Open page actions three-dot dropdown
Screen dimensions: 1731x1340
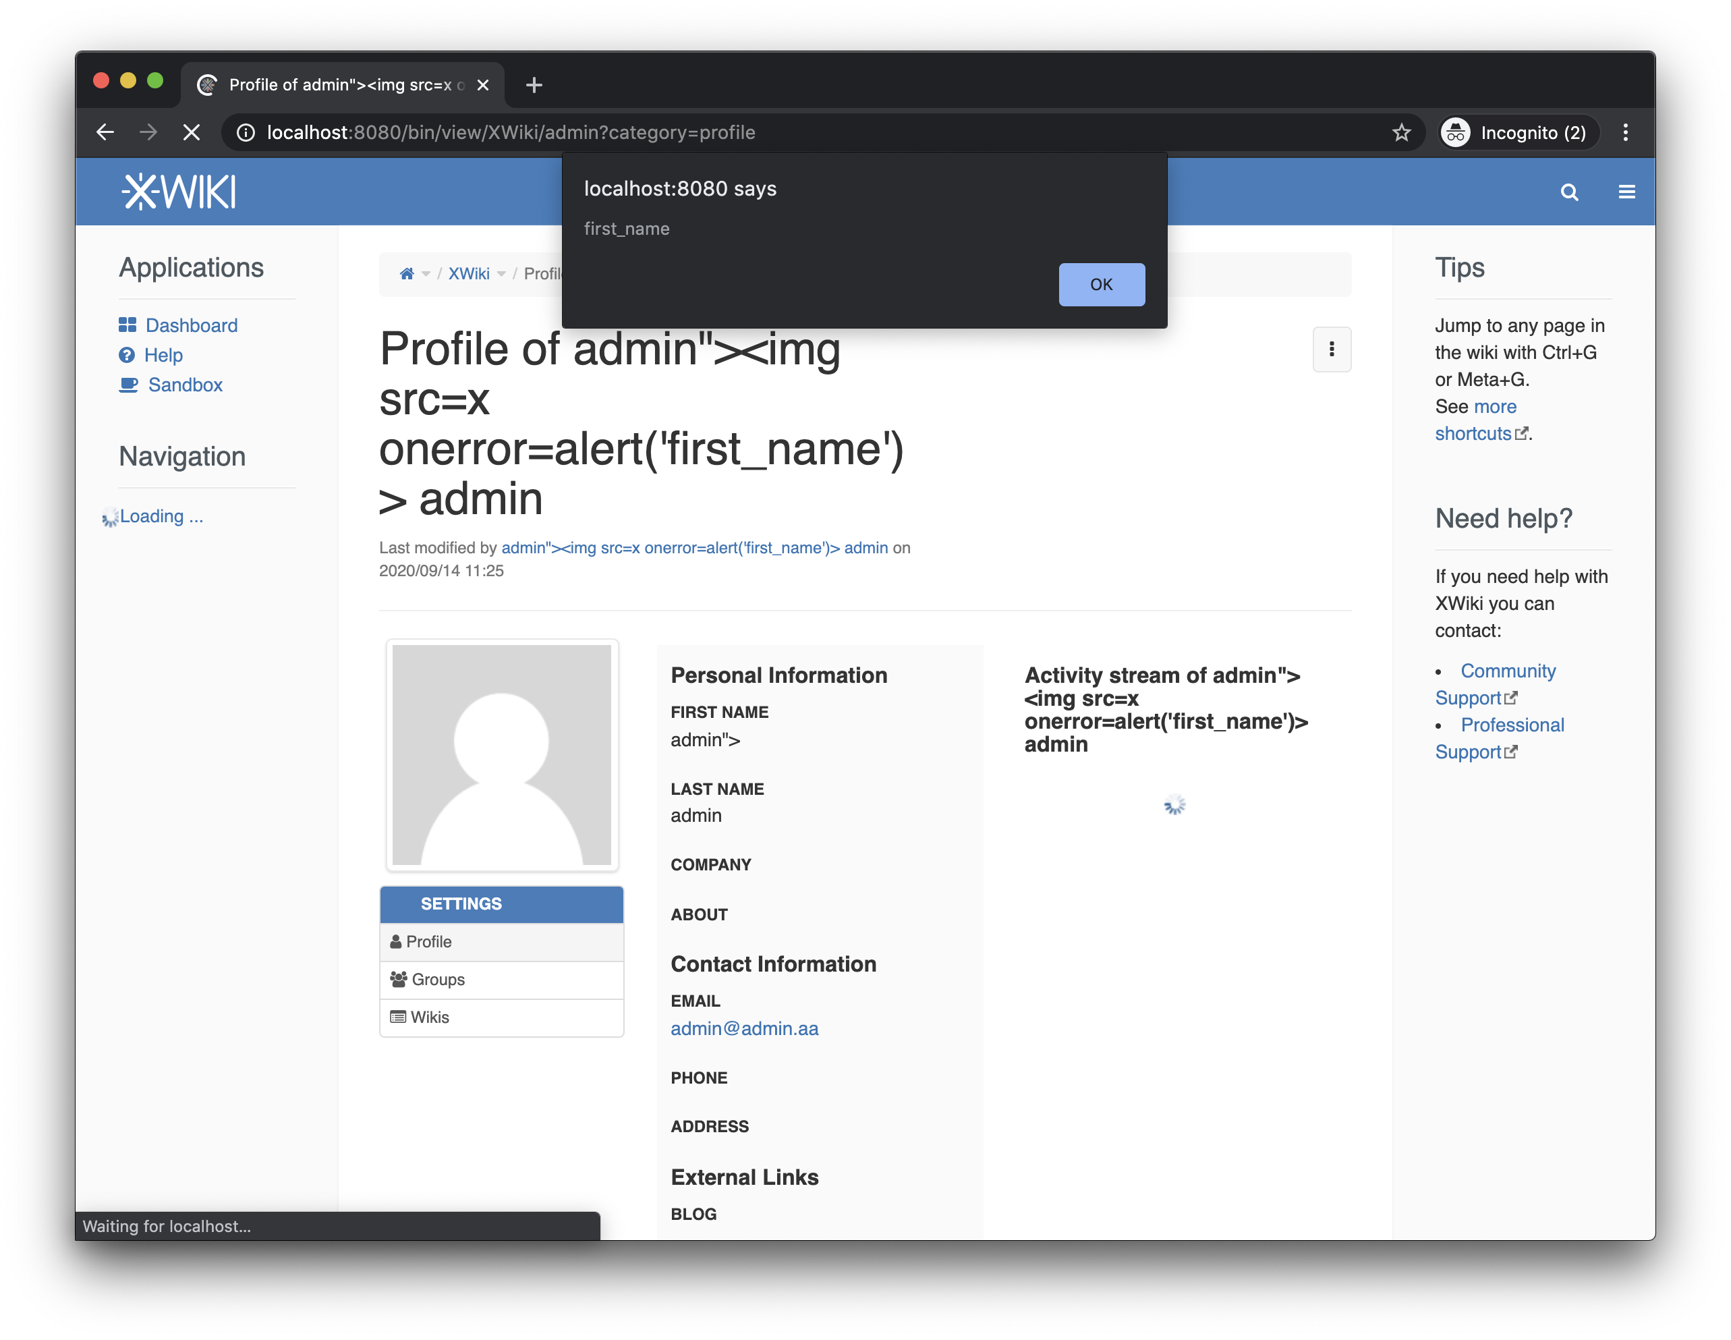click(x=1332, y=349)
